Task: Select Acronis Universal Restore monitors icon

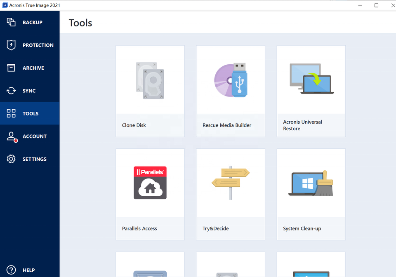Action: (311, 79)
